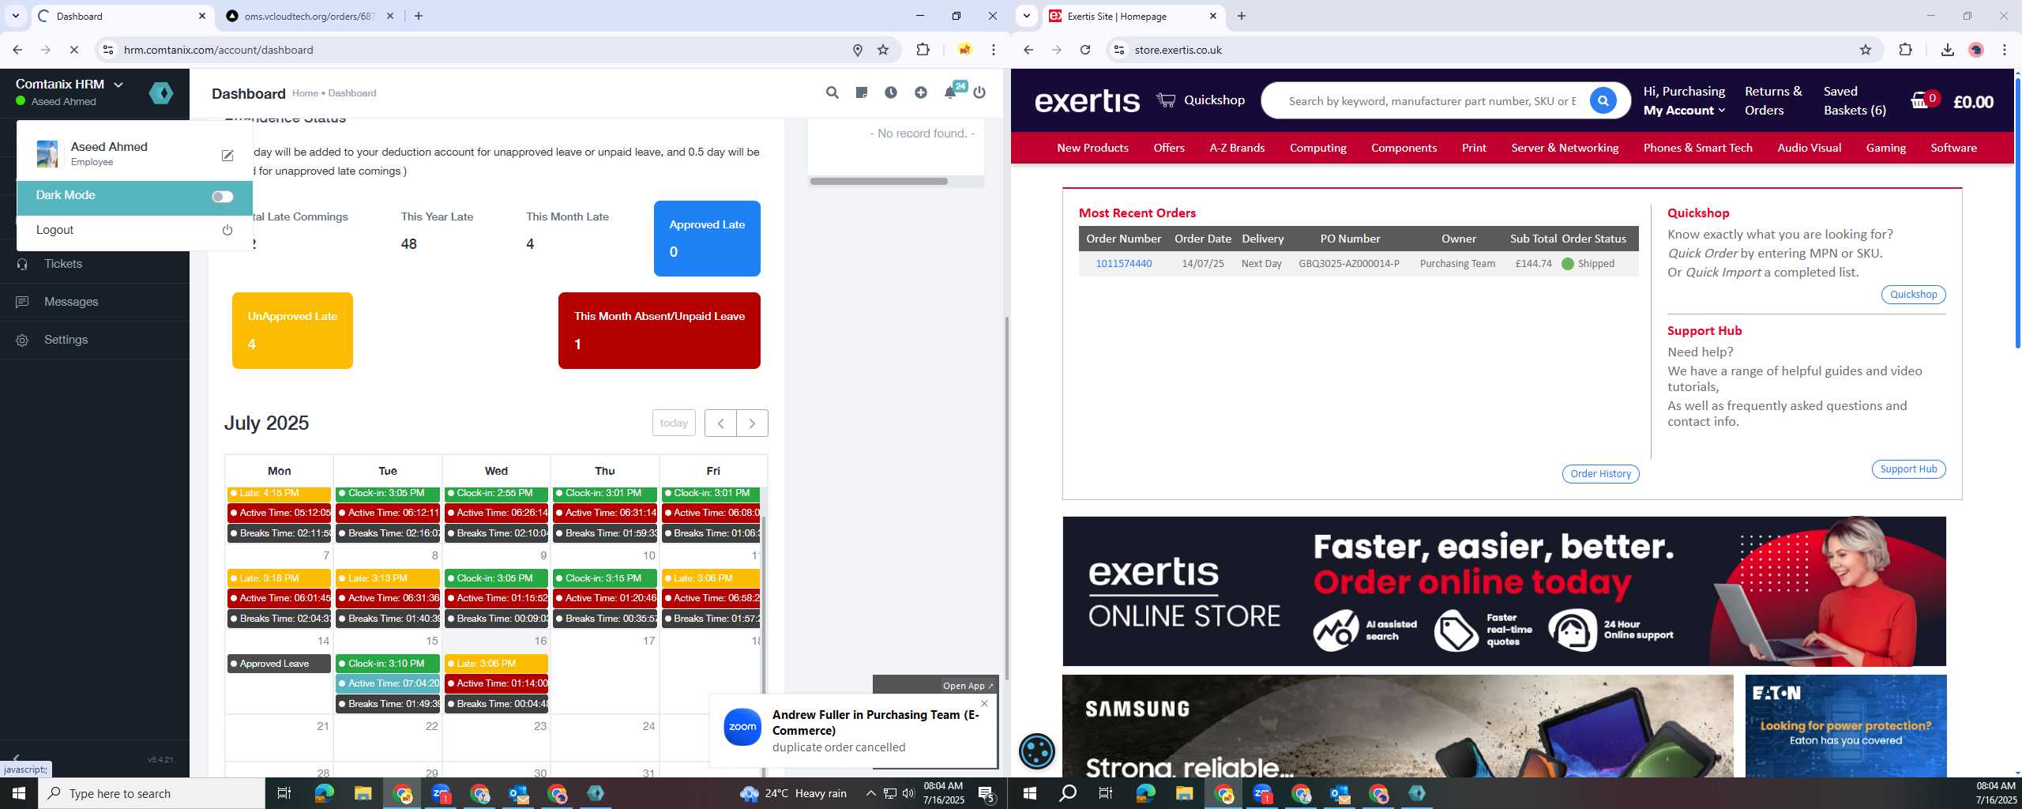This screenshot has width=2022, height=809.
Task: Click the edit profile pencil icon
Action: pos(227,156)
